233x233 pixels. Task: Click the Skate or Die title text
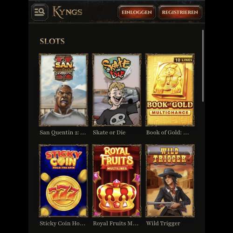coord(109,132)
